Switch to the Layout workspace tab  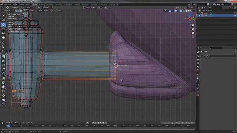(34, 5)
